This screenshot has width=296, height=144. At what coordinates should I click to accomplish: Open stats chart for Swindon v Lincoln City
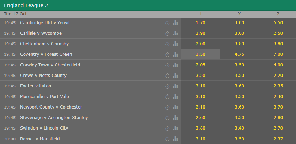click(x=175, y=128)
